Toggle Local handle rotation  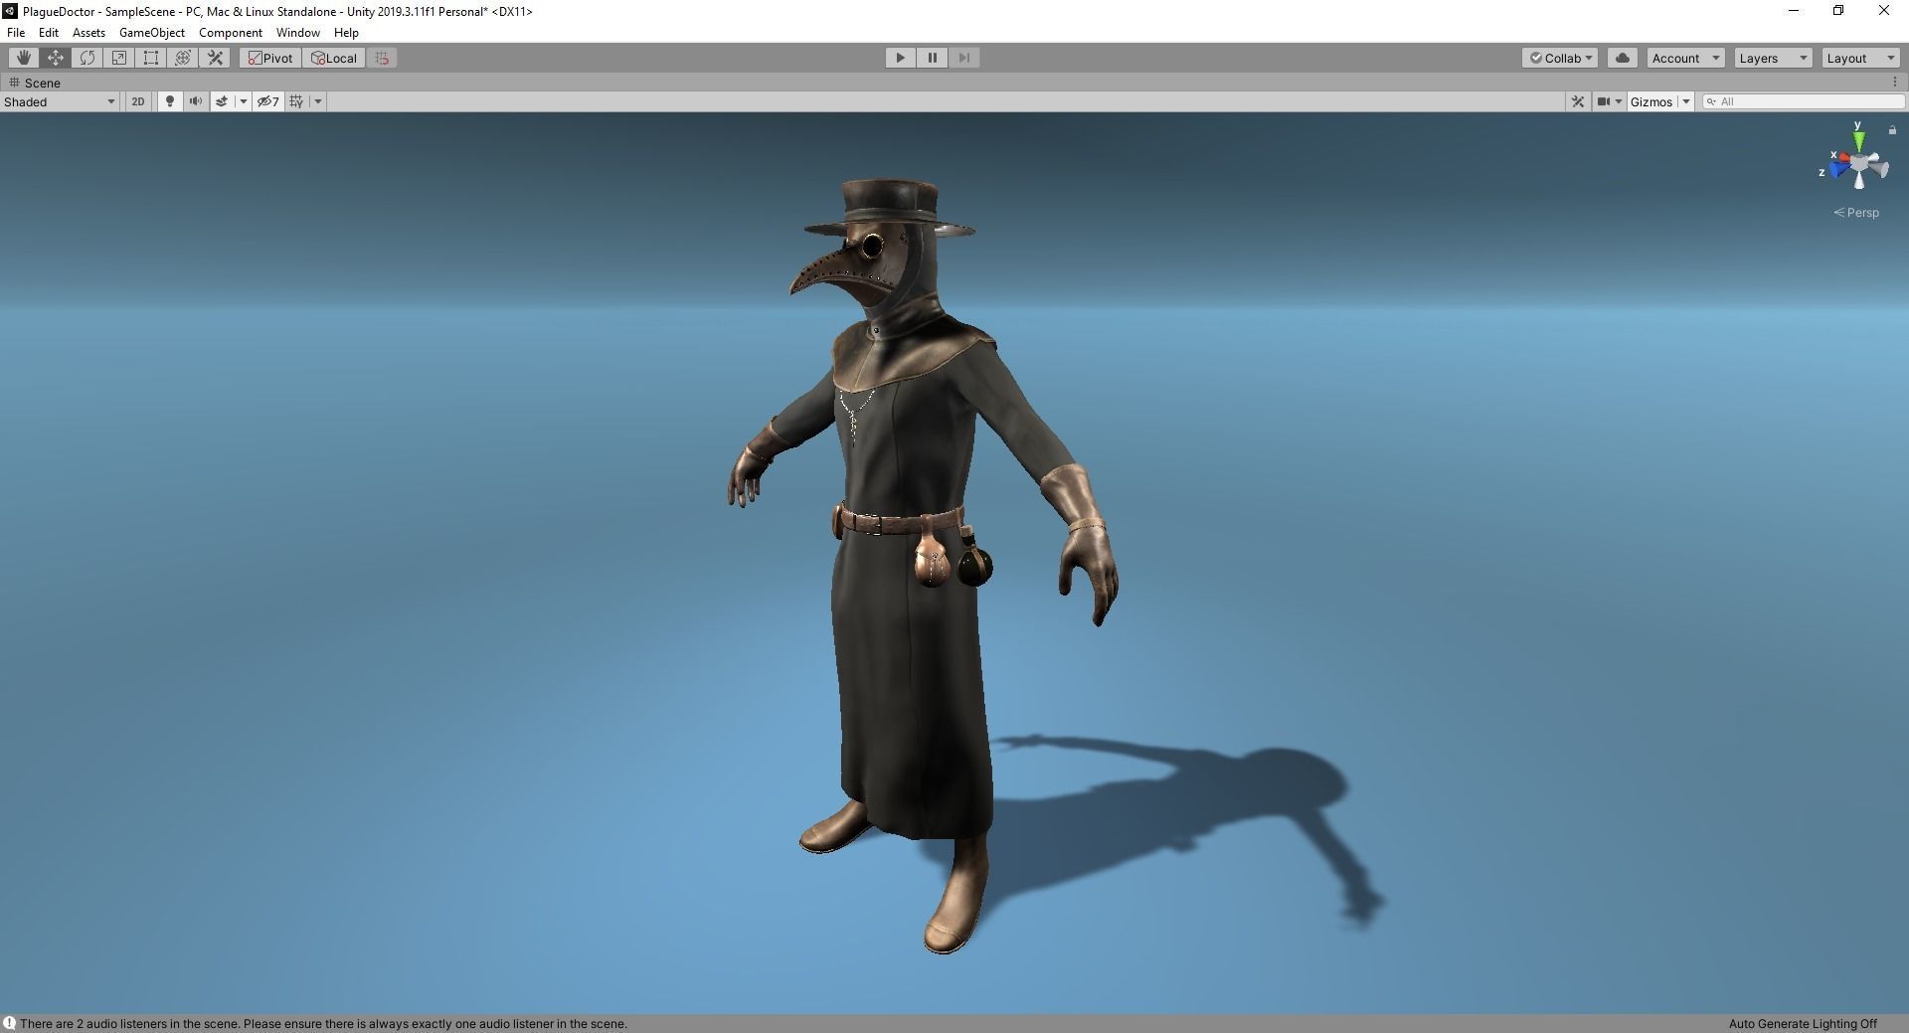(x=335, y=58)
